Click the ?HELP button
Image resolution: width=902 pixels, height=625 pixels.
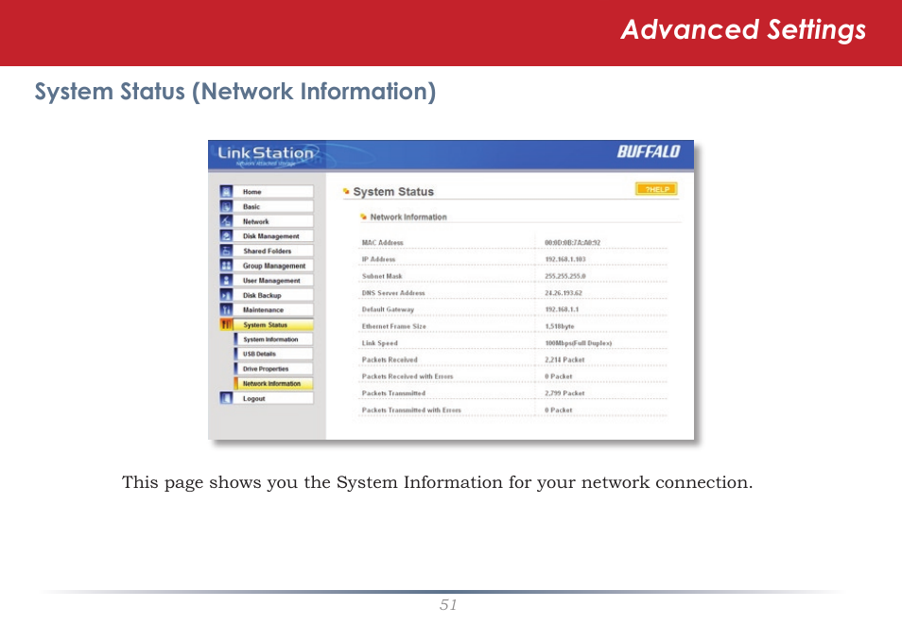[656, 189]
